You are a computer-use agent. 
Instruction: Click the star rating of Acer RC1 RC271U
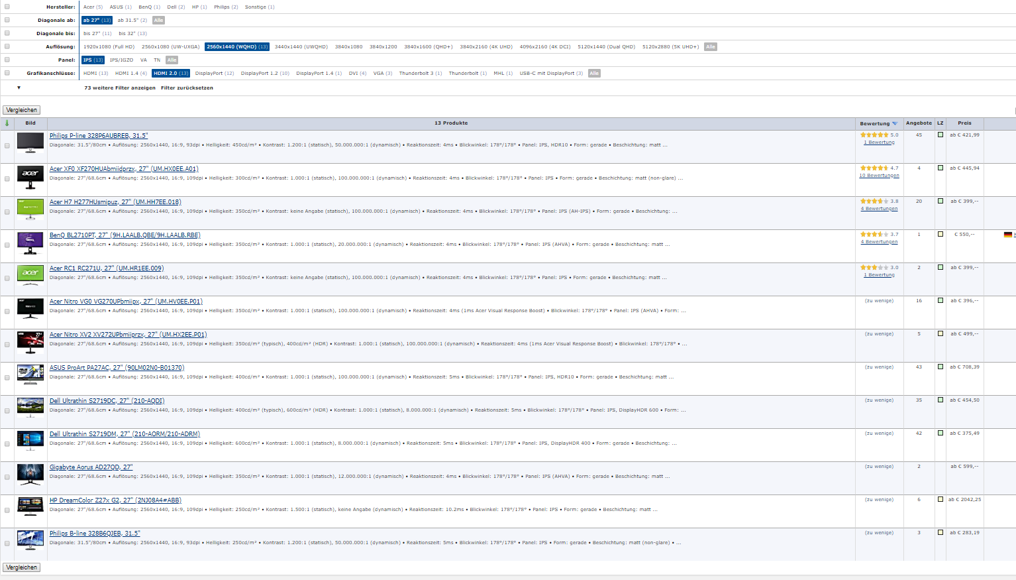[874, 267]
